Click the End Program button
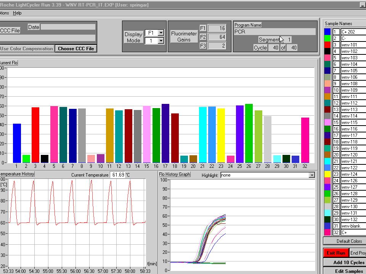The image size is (366, 274). click(x=358, y=253)
